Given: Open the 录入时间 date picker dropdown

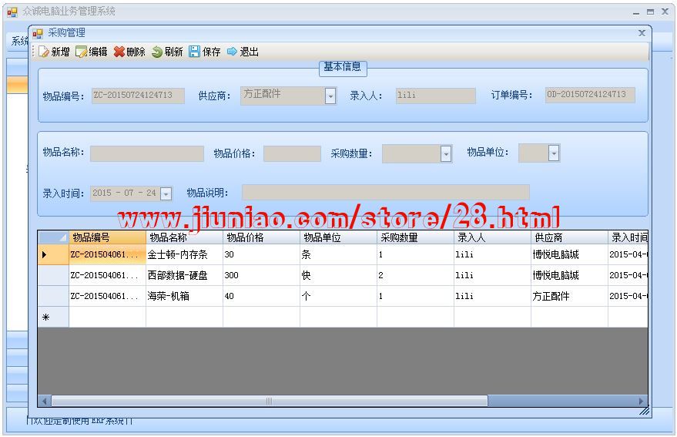Looking at the screenshot, I should tap(166, 193).
